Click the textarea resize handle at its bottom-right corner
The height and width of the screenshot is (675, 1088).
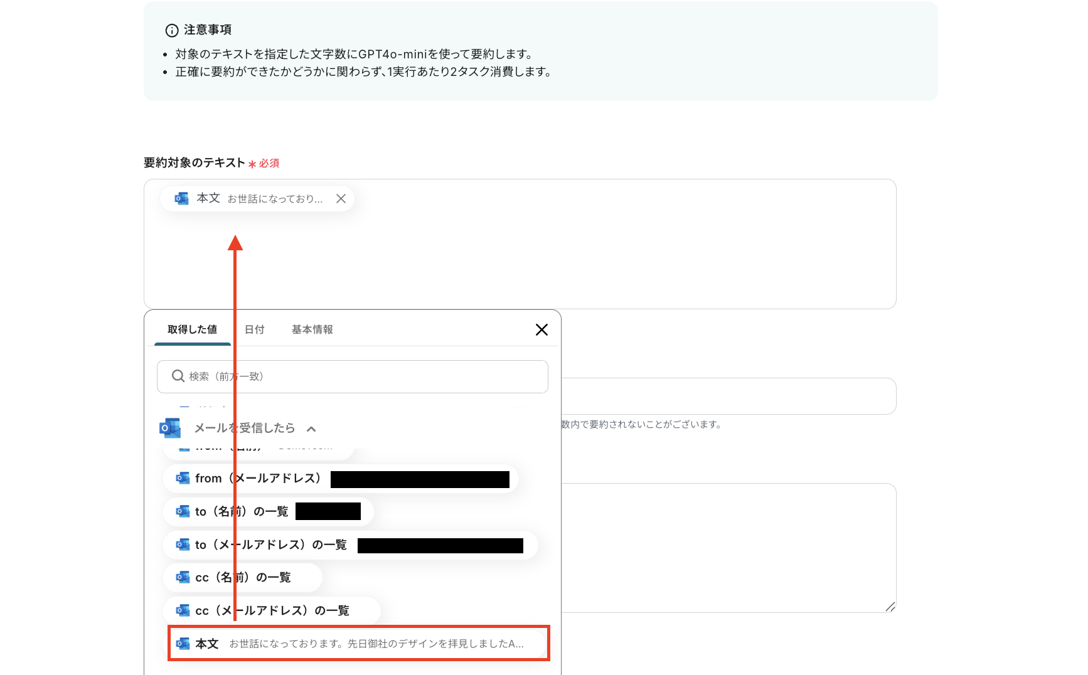point(890,607)
